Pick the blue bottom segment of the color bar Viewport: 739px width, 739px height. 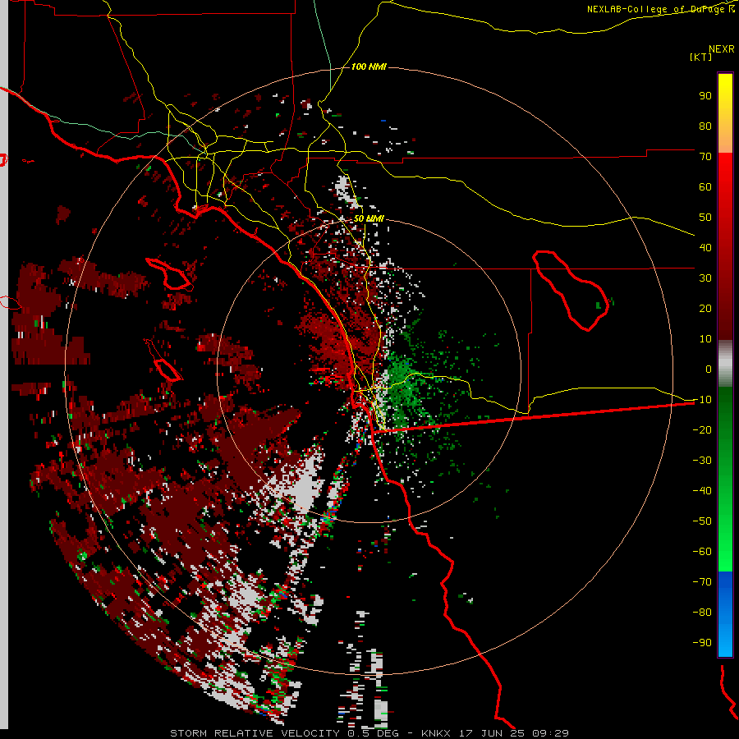pos(725,615)
